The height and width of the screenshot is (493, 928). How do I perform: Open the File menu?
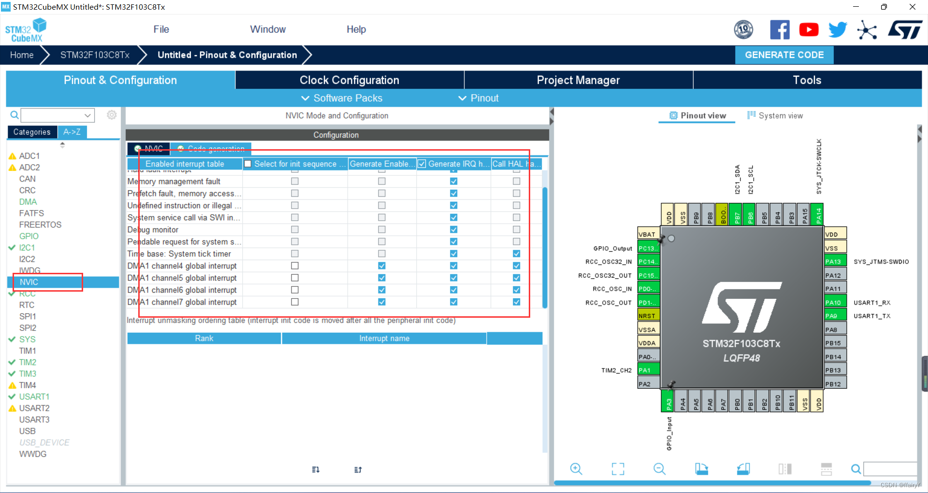(161, 29)
